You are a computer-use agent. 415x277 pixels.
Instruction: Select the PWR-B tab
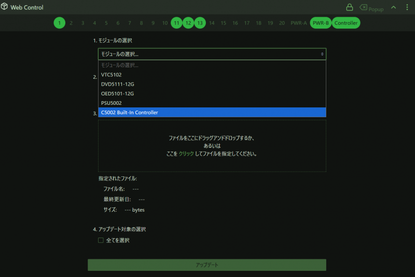[x=320, y=23]
